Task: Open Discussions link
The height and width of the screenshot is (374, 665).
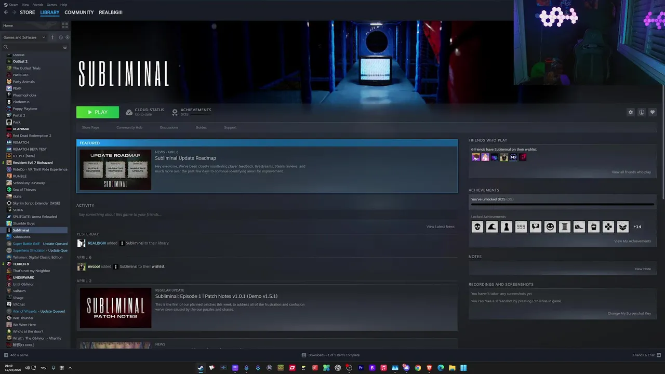Action: 169,127
